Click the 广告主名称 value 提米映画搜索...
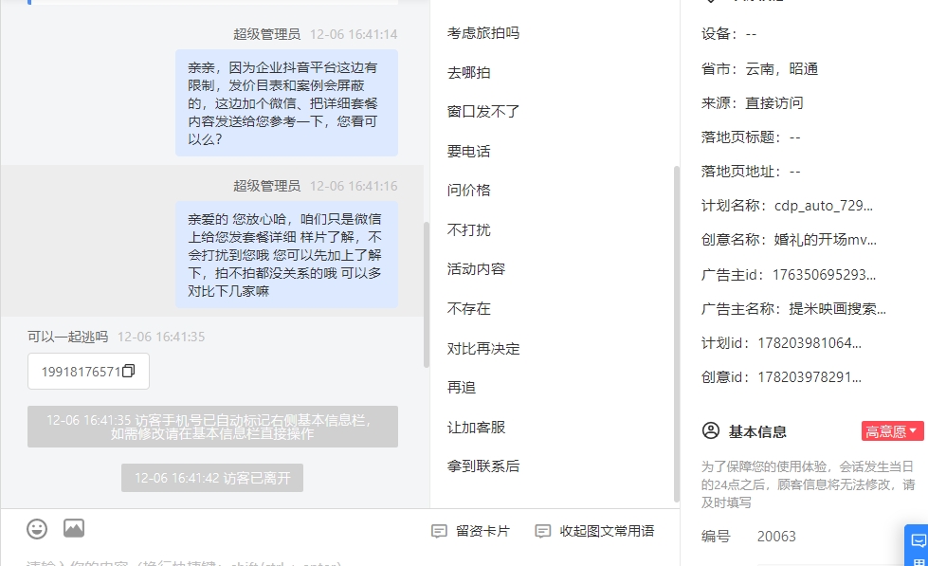928x566 pixels. (837, 308)
